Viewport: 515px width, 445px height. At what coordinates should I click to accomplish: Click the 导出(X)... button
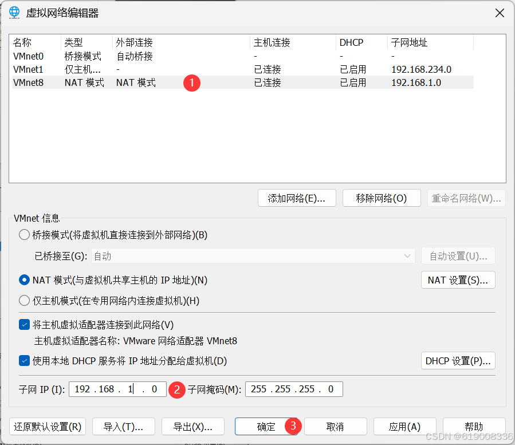[193, 427]
